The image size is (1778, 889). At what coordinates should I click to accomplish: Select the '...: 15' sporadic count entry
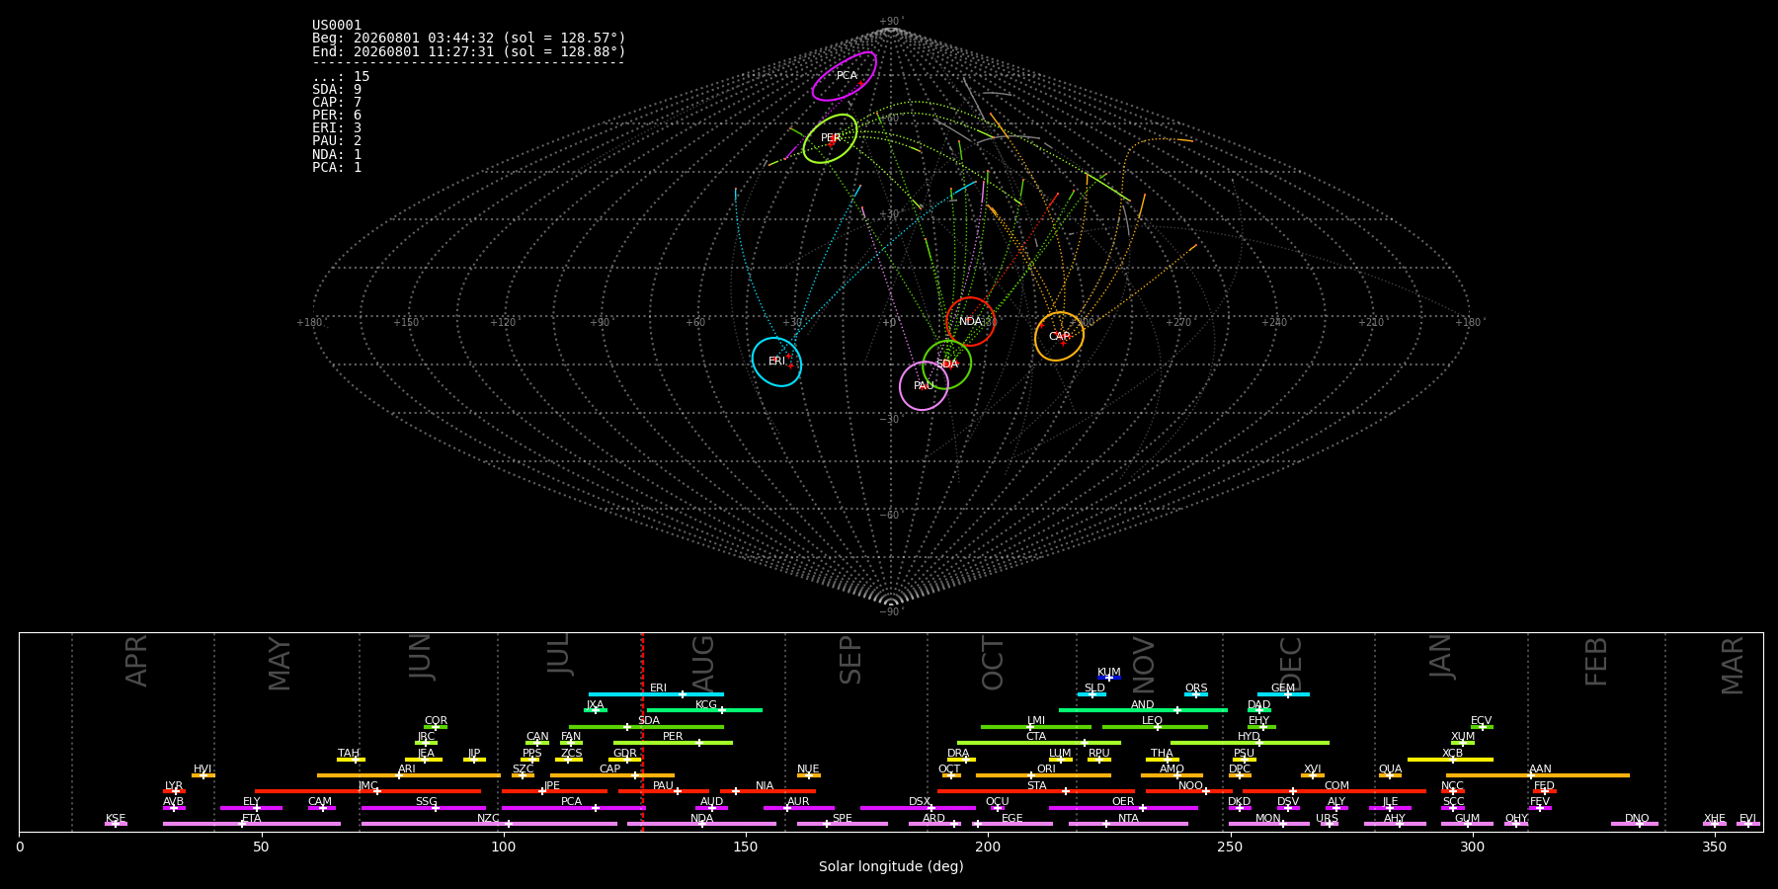pyautogui.click(x=341, y=77)
